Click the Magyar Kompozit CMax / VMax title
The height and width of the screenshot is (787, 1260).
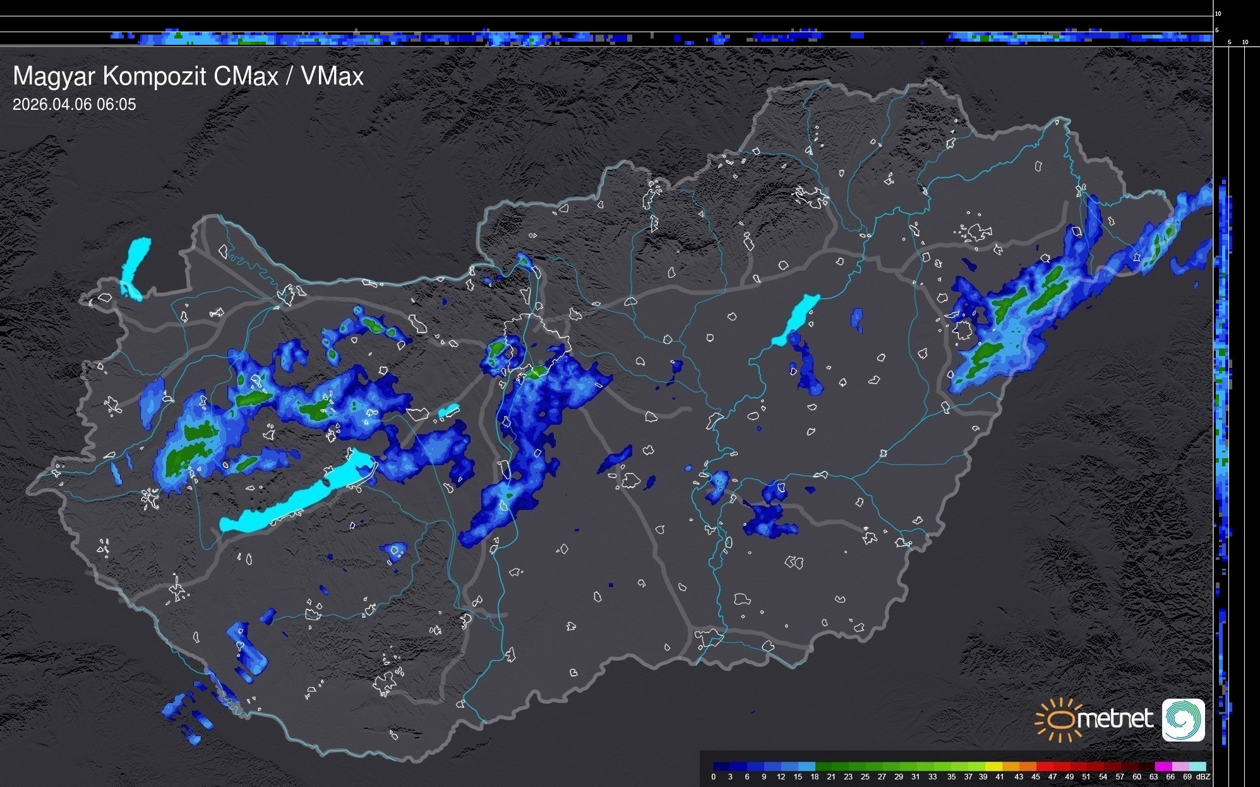(x=188, y=76)
